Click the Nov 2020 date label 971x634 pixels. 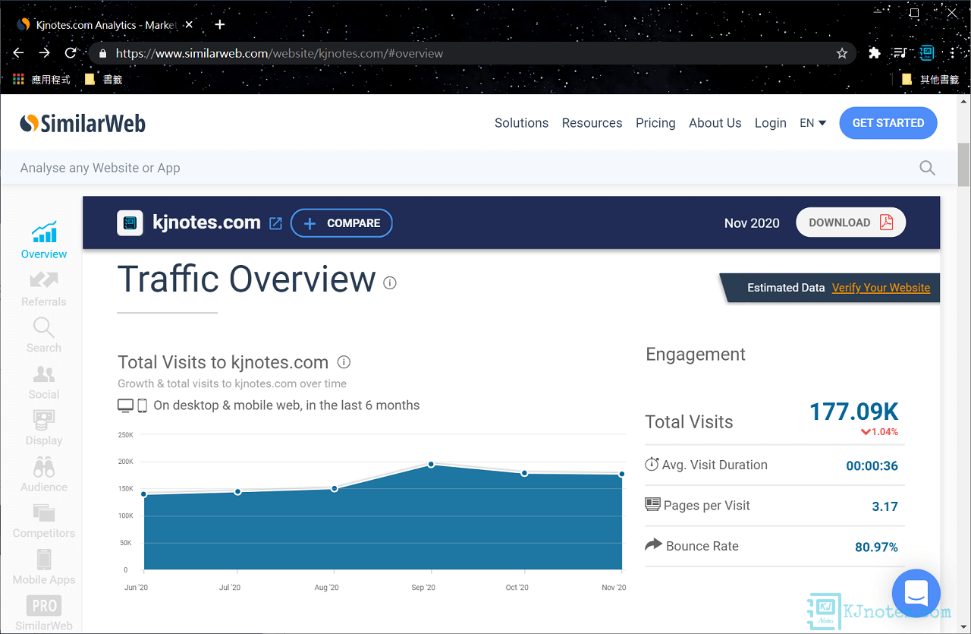[752, 222]
